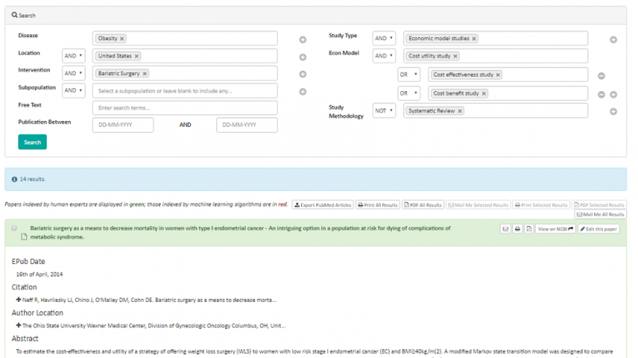Click Edit this paper button
The image size is (638, 358).
point(598,229)
